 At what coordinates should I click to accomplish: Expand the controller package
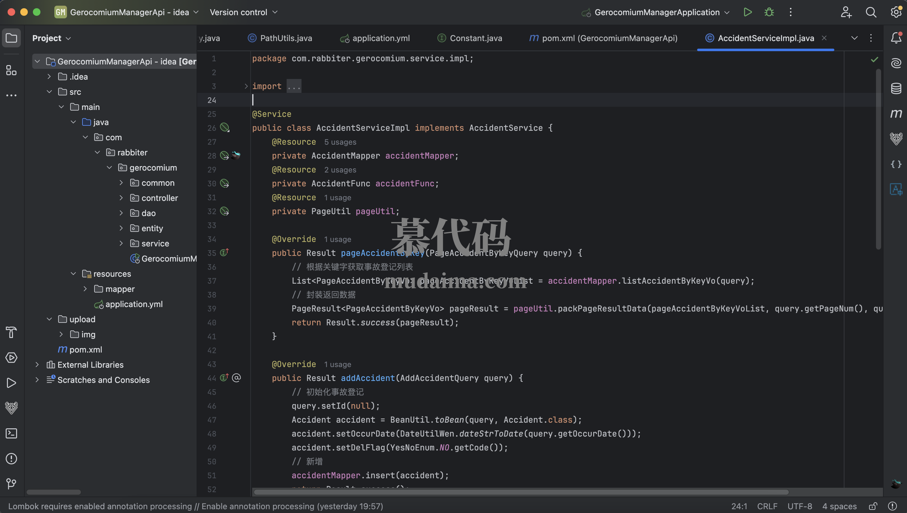[121, 198]
